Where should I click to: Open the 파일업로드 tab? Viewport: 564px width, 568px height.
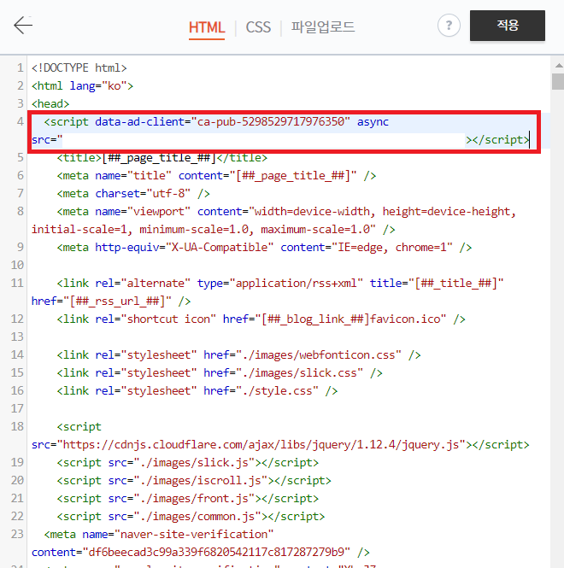pyautogui.click(x=323, y=27)
